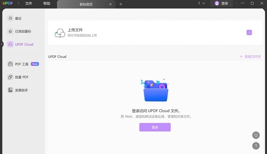267x154 pixels.
Task: Click the sidebar collapse handle
Action: pos(2,44)
